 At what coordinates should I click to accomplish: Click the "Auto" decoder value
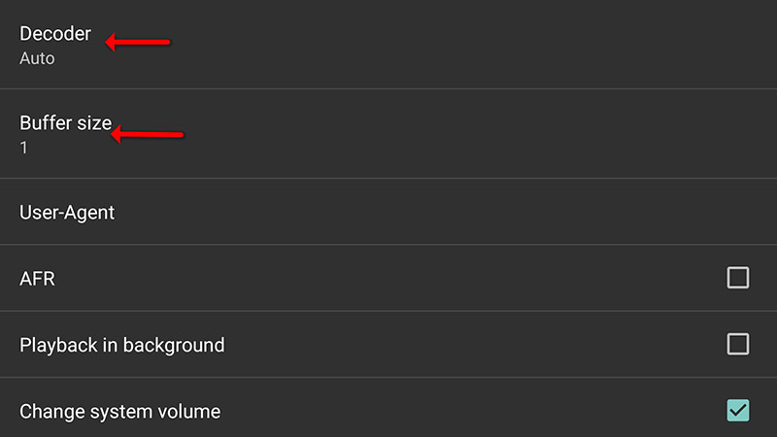click(37, 58)
